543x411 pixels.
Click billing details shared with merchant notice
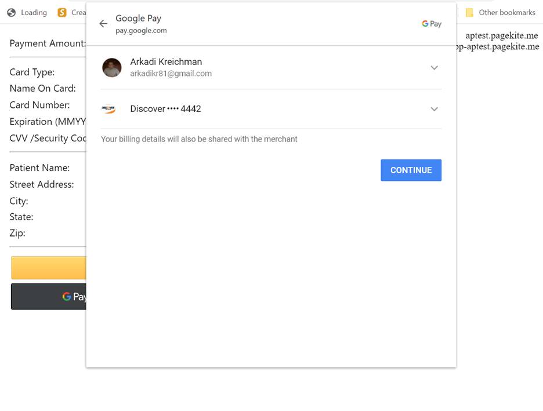pos(199,139)
